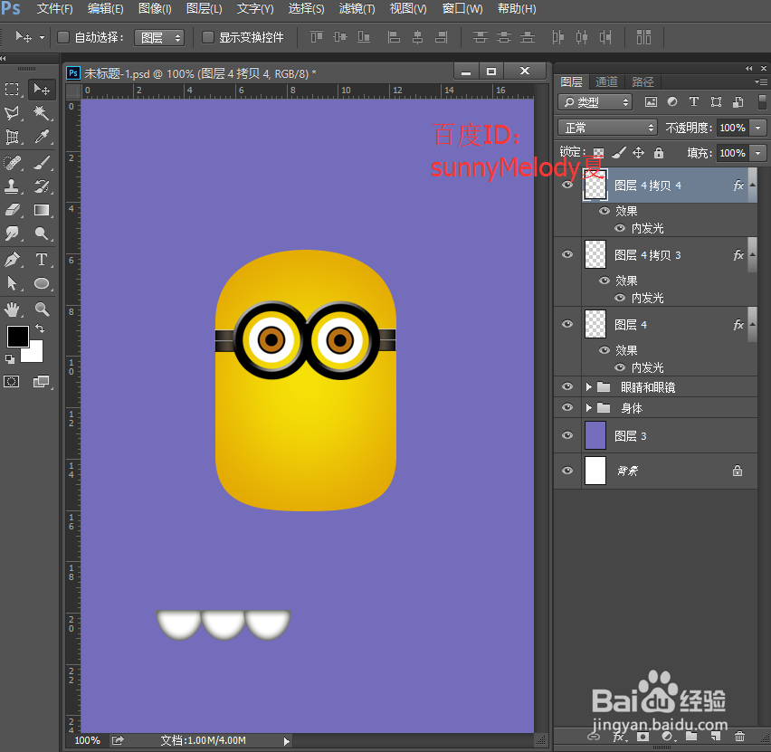The width and height of the screenshot is (771, 752).
Task: Select the Brush tool
Action: pyautogui.click(x=42, y=162)
